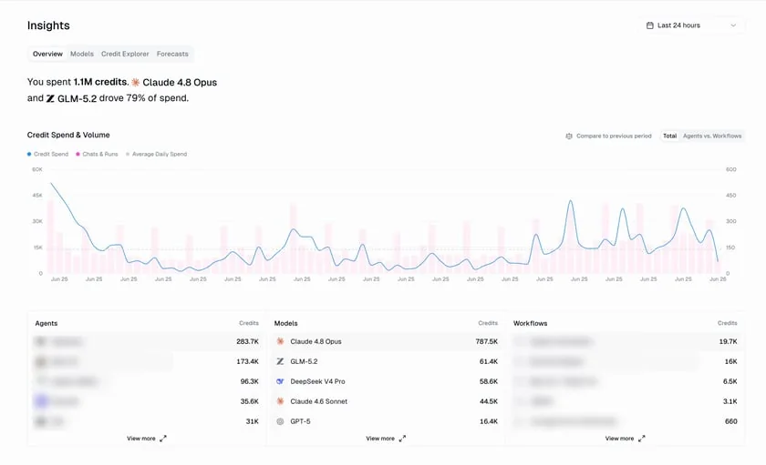The width and height of the screenshot is (766, 465).
Task: Click the 787.5K credits value for Claude 4.8 Opus
Action: click(x=487, y=341)
